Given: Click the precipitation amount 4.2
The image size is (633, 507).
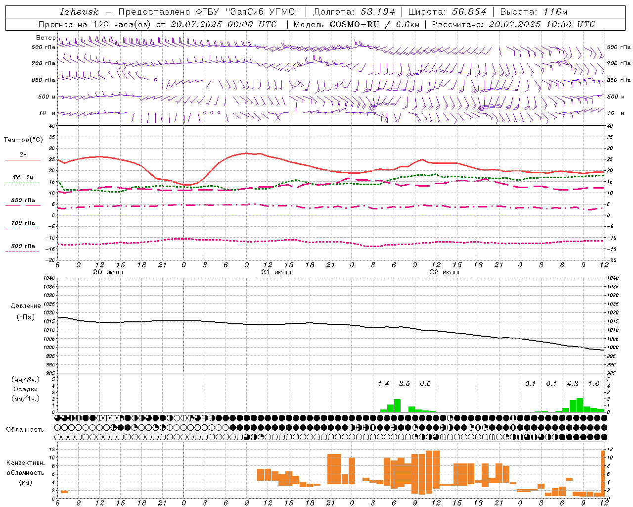Looking at the screenshot, I should tap(573, 384).
